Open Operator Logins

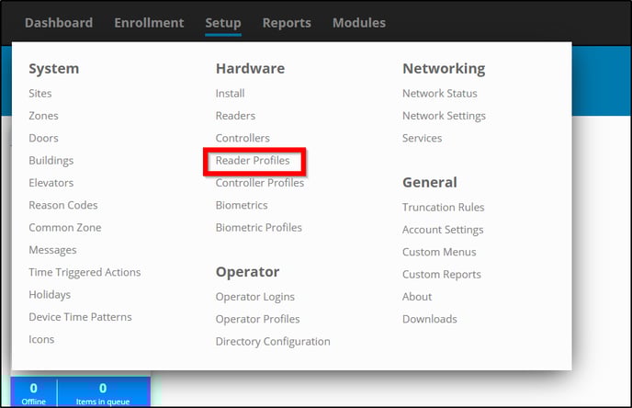point(254,297)
